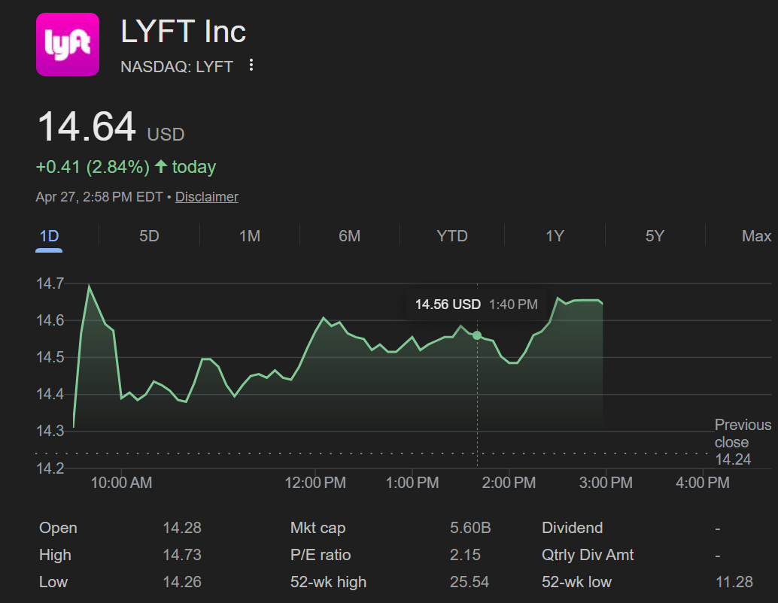
Task: Click the Open label in stats
Action: [58, 528]
